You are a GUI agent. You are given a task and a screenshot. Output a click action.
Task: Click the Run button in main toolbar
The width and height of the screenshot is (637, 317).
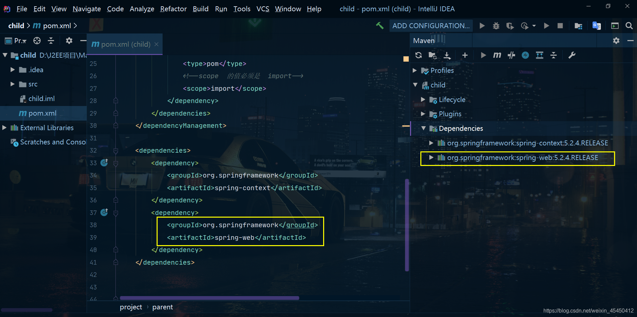pyautogui.click(x=482, y=26)
